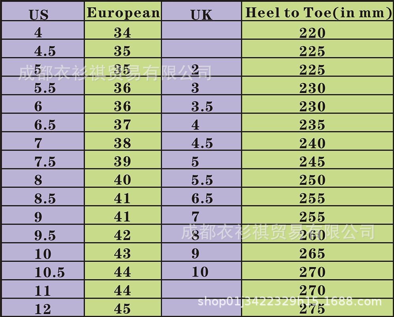Select UK size 6.5 cell
Image resolution: width=394 pixels, height=317 pixels.
tap(202, 198)
